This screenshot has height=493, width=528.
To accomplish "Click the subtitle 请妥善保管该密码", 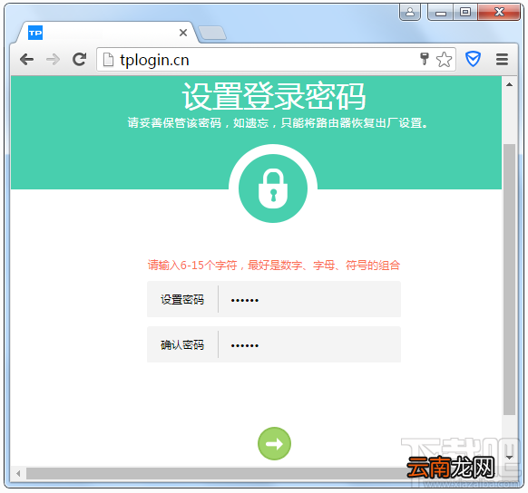I will pos(174,122).
